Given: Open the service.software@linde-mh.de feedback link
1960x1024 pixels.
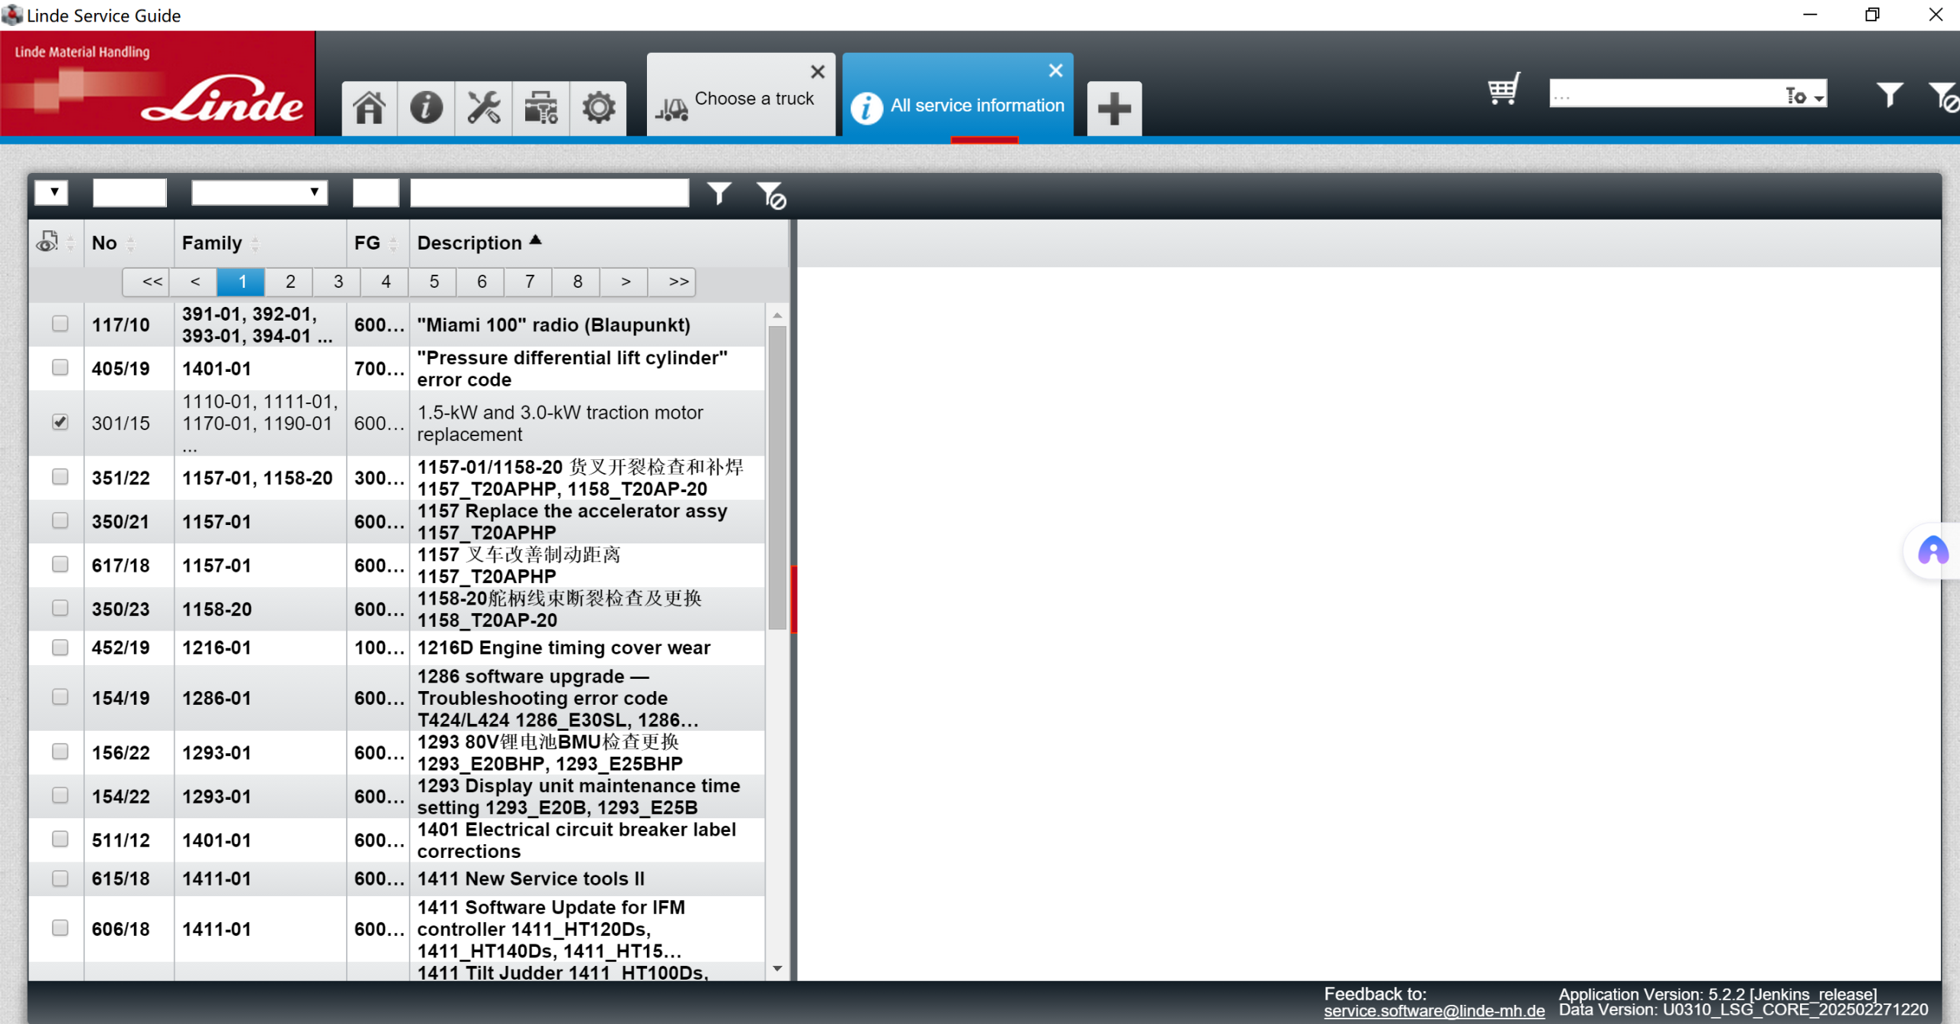Looking at the screenshot, I should pos(1434,1011).
